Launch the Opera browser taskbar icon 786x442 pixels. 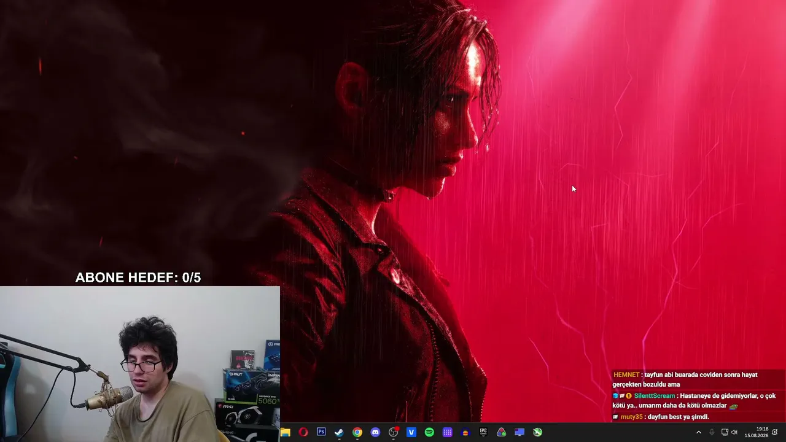click(x=303, y=432)
